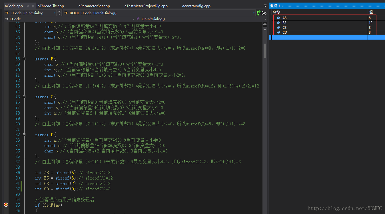The image size is (385, 214).
Task: Switch to the bThreadFile.cpp tab
Action: point(51,6)
